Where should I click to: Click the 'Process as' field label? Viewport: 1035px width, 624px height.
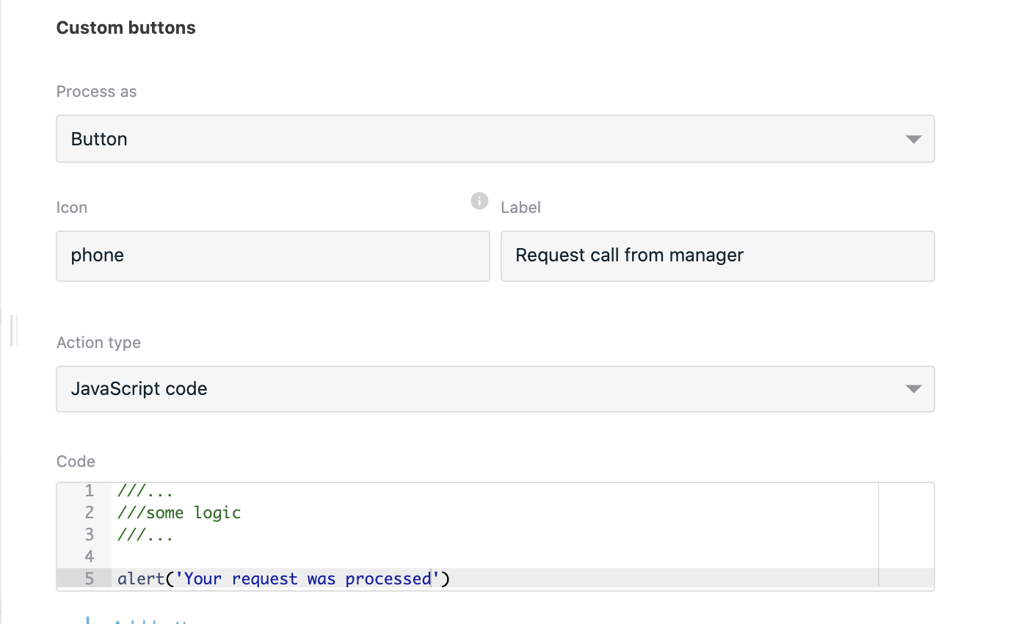click(x=96, y=92)
